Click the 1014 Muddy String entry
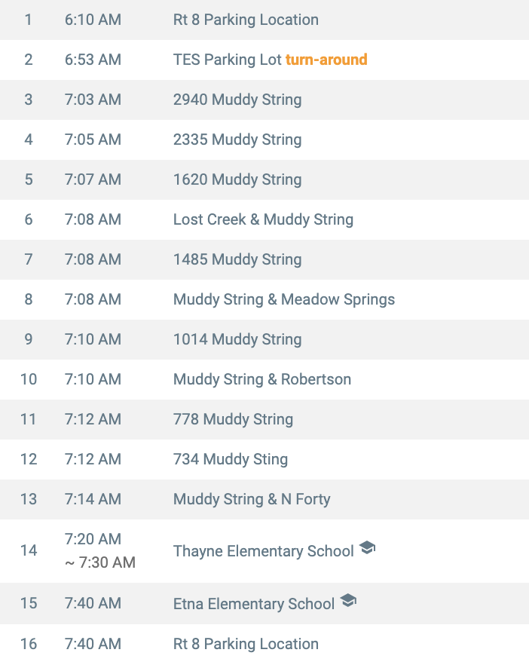The width and height of the screenshot is (529, 671). click(x=237, y=339)
